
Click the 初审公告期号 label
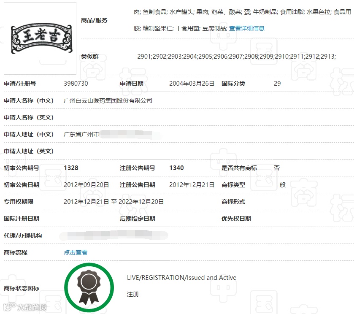[x=22, y=168]
